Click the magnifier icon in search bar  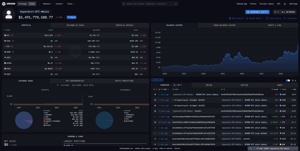(124, 4)
